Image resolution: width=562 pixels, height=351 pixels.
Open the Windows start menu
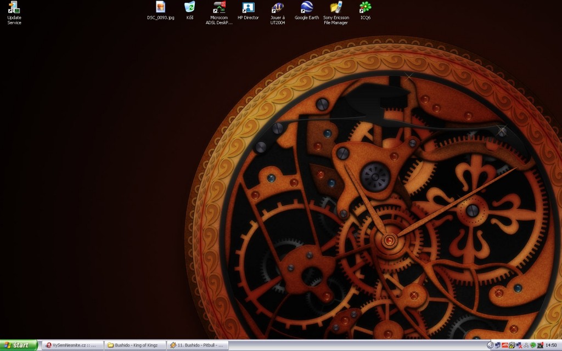click(x=19, y=346)
